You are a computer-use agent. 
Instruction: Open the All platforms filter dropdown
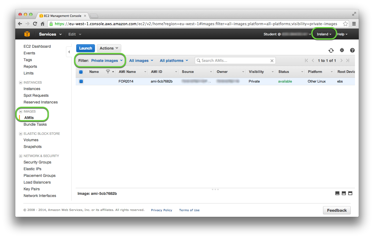coord(174,61)
